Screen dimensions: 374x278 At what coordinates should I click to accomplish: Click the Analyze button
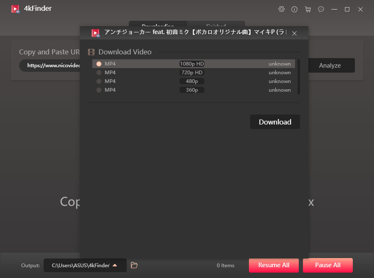330,65
